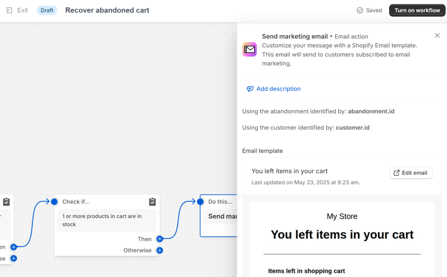Viewport: 447px width, 277px height.
Task: Click the Exit arrow icon
Action: [x=9, y=10]
